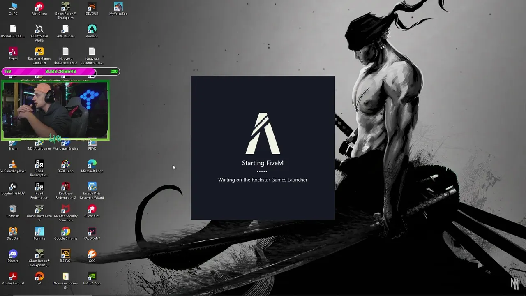This screenshot has width=526, height=296.
Task: Select Ghost Recon Breakpoint icon beside R.E.P.O.
Action: (39, 258)
